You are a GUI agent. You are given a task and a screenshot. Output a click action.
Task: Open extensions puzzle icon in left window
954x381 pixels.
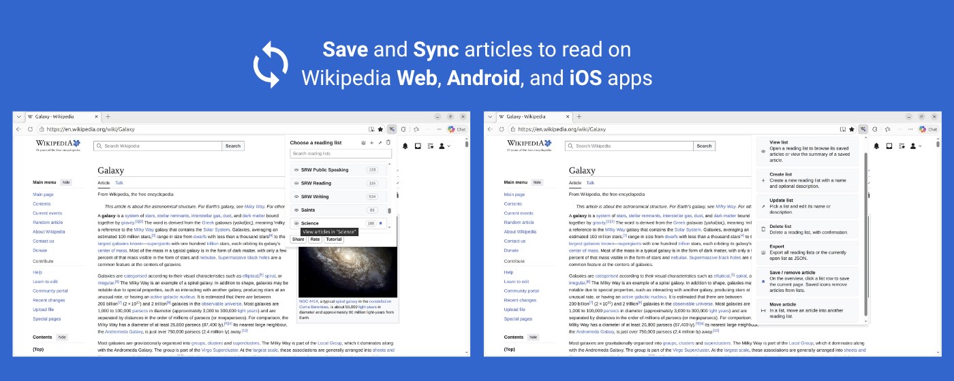tap(403, 129)
